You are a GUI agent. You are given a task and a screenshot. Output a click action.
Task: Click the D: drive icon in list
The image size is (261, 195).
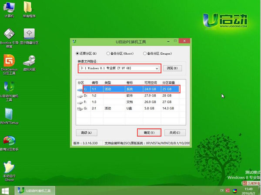[x=80, y=96]
